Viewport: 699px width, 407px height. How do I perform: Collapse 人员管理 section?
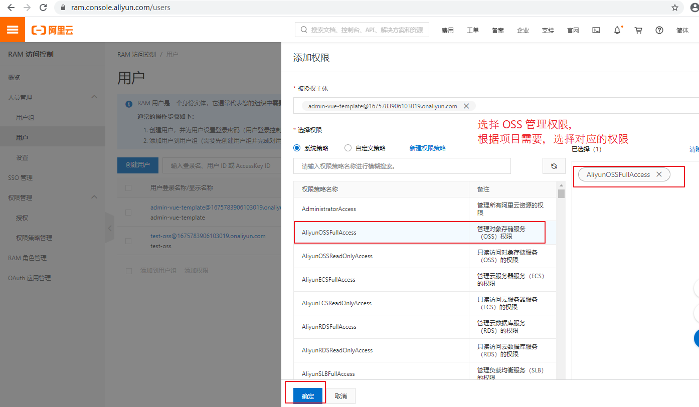pyautogui.click(x=94, y=97)
